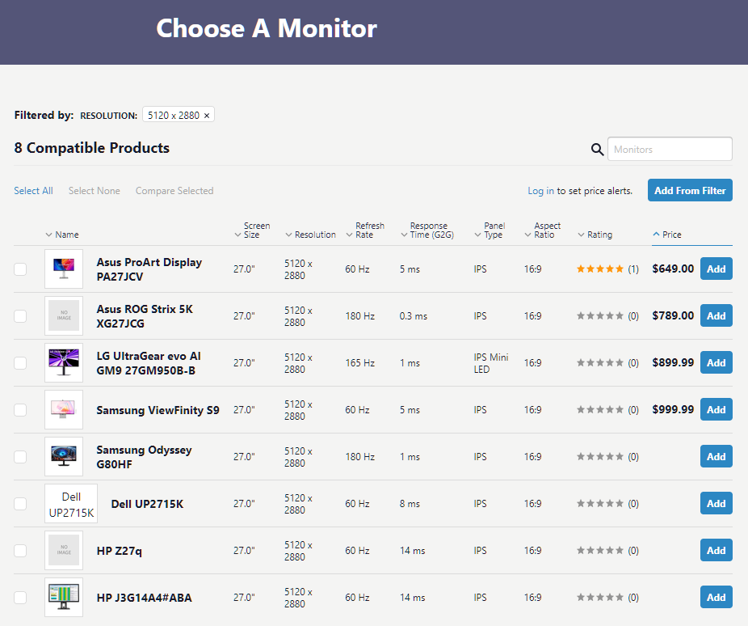Open LG UltraGear evo AI GM9 name
Viewport: 748px width, 626px height.
[149, 363]
